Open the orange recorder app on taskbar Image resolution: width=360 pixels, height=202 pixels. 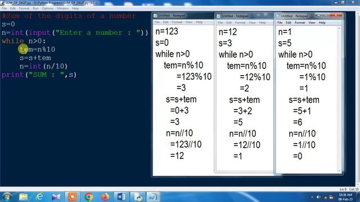(73, 197)
